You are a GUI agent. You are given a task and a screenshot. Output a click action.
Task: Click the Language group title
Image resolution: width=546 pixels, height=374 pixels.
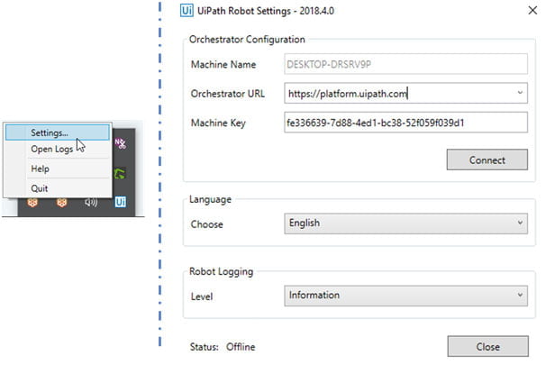(210, 199)
